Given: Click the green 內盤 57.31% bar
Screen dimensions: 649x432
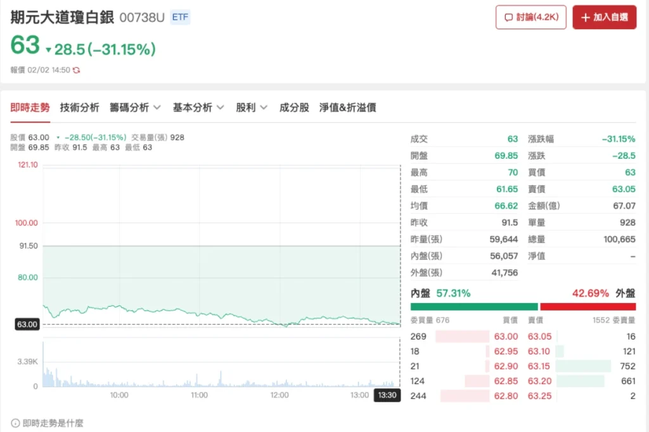Looking at the screenshot, I should (x=474, y=306).
